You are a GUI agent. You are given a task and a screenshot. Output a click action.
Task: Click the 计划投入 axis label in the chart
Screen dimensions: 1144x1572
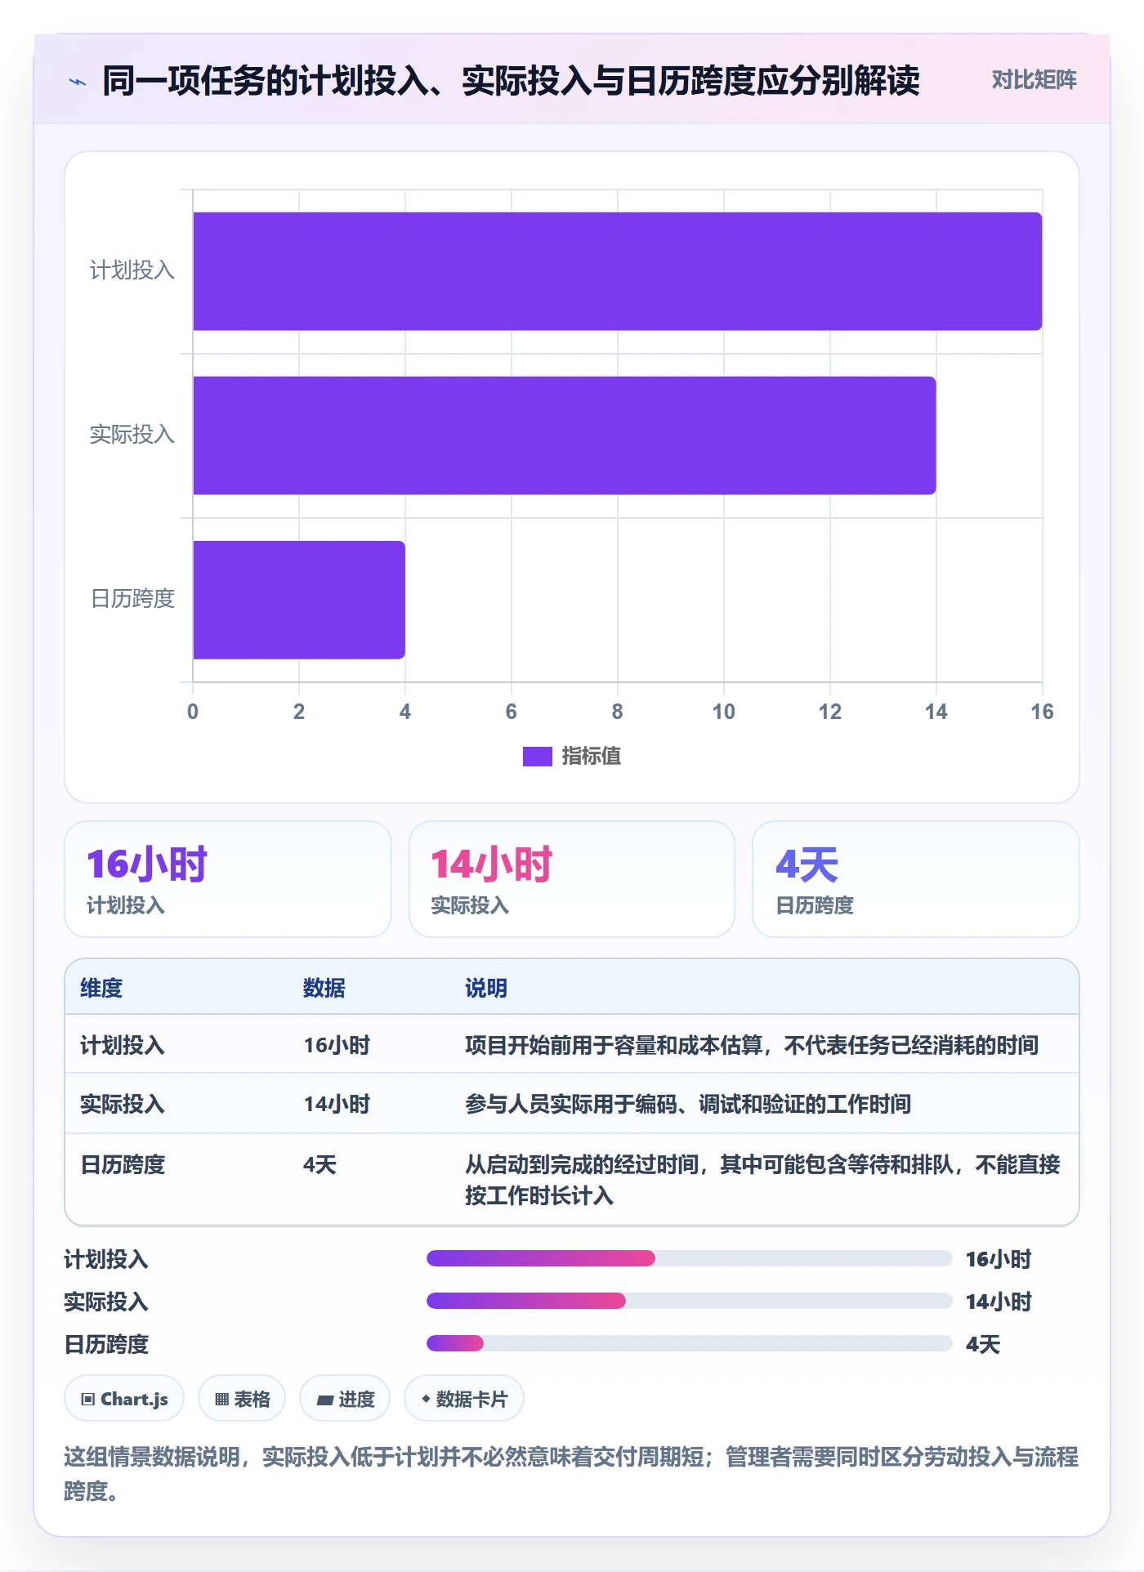point(132,270)
